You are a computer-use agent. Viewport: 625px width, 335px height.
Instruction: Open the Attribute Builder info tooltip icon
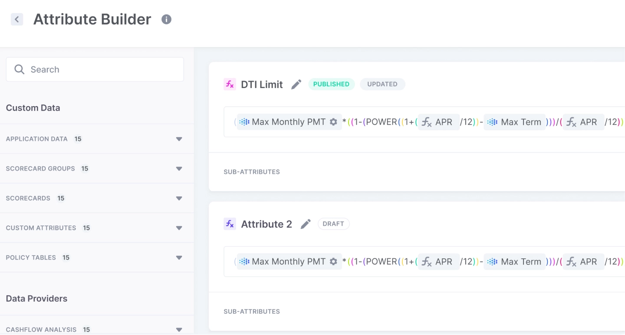click(x=166, y=19)
